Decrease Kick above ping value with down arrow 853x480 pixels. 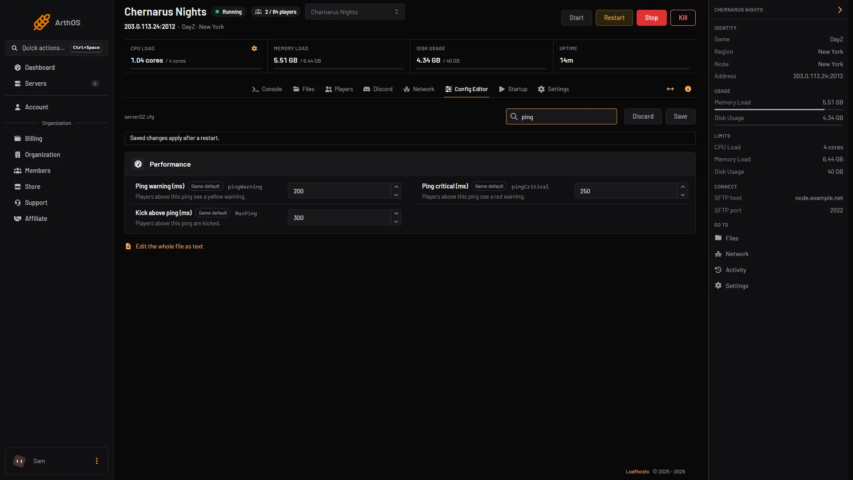[x=396, y=222]
